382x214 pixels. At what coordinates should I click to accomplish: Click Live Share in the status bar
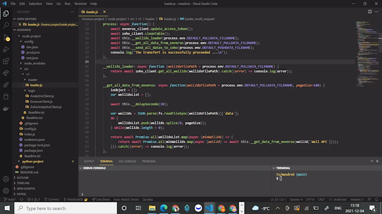pyautogui.click(x=101, y=200)
